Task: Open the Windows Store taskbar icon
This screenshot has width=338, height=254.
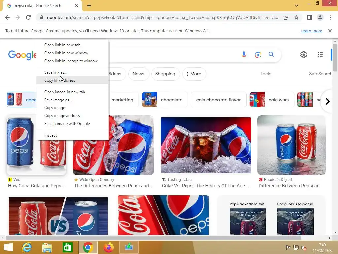Action: click(x=67, y=247)
